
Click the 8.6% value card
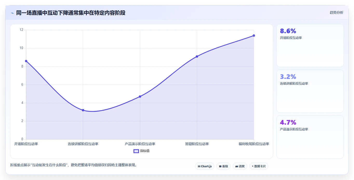310,45
